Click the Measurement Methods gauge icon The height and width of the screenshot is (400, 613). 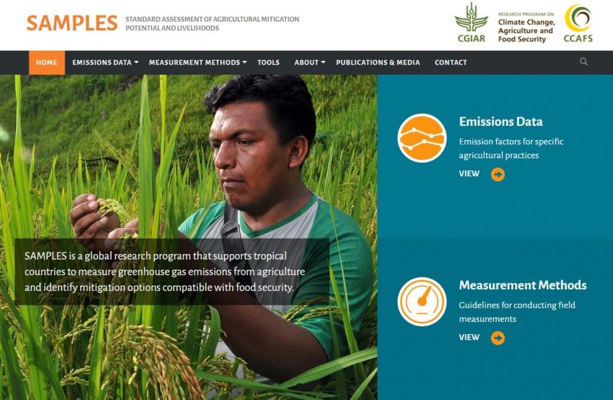[422, 301]
